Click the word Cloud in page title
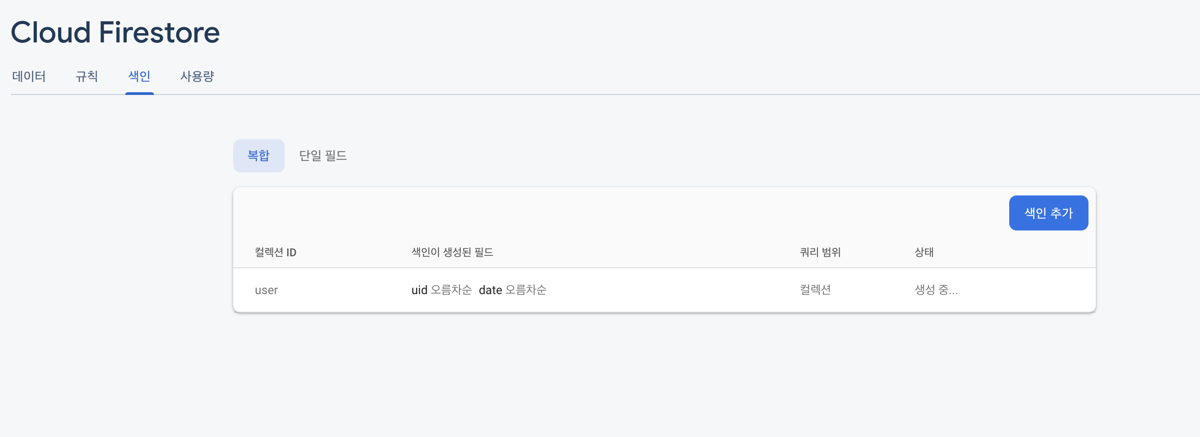This screenshot has width=1200, height=437. coord(51,33)
